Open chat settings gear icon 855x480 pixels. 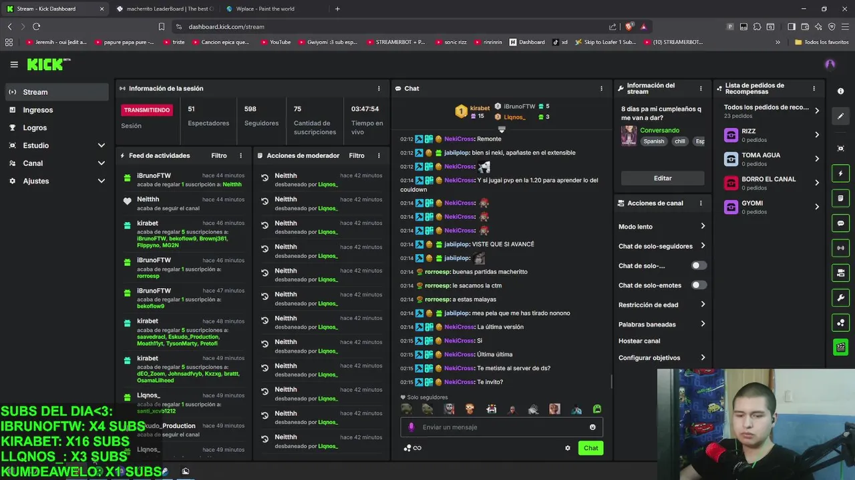(x=568, y=448)
